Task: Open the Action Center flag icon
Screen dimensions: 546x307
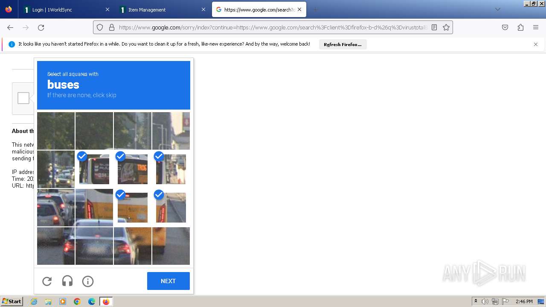Action: [x=505, y=301]
